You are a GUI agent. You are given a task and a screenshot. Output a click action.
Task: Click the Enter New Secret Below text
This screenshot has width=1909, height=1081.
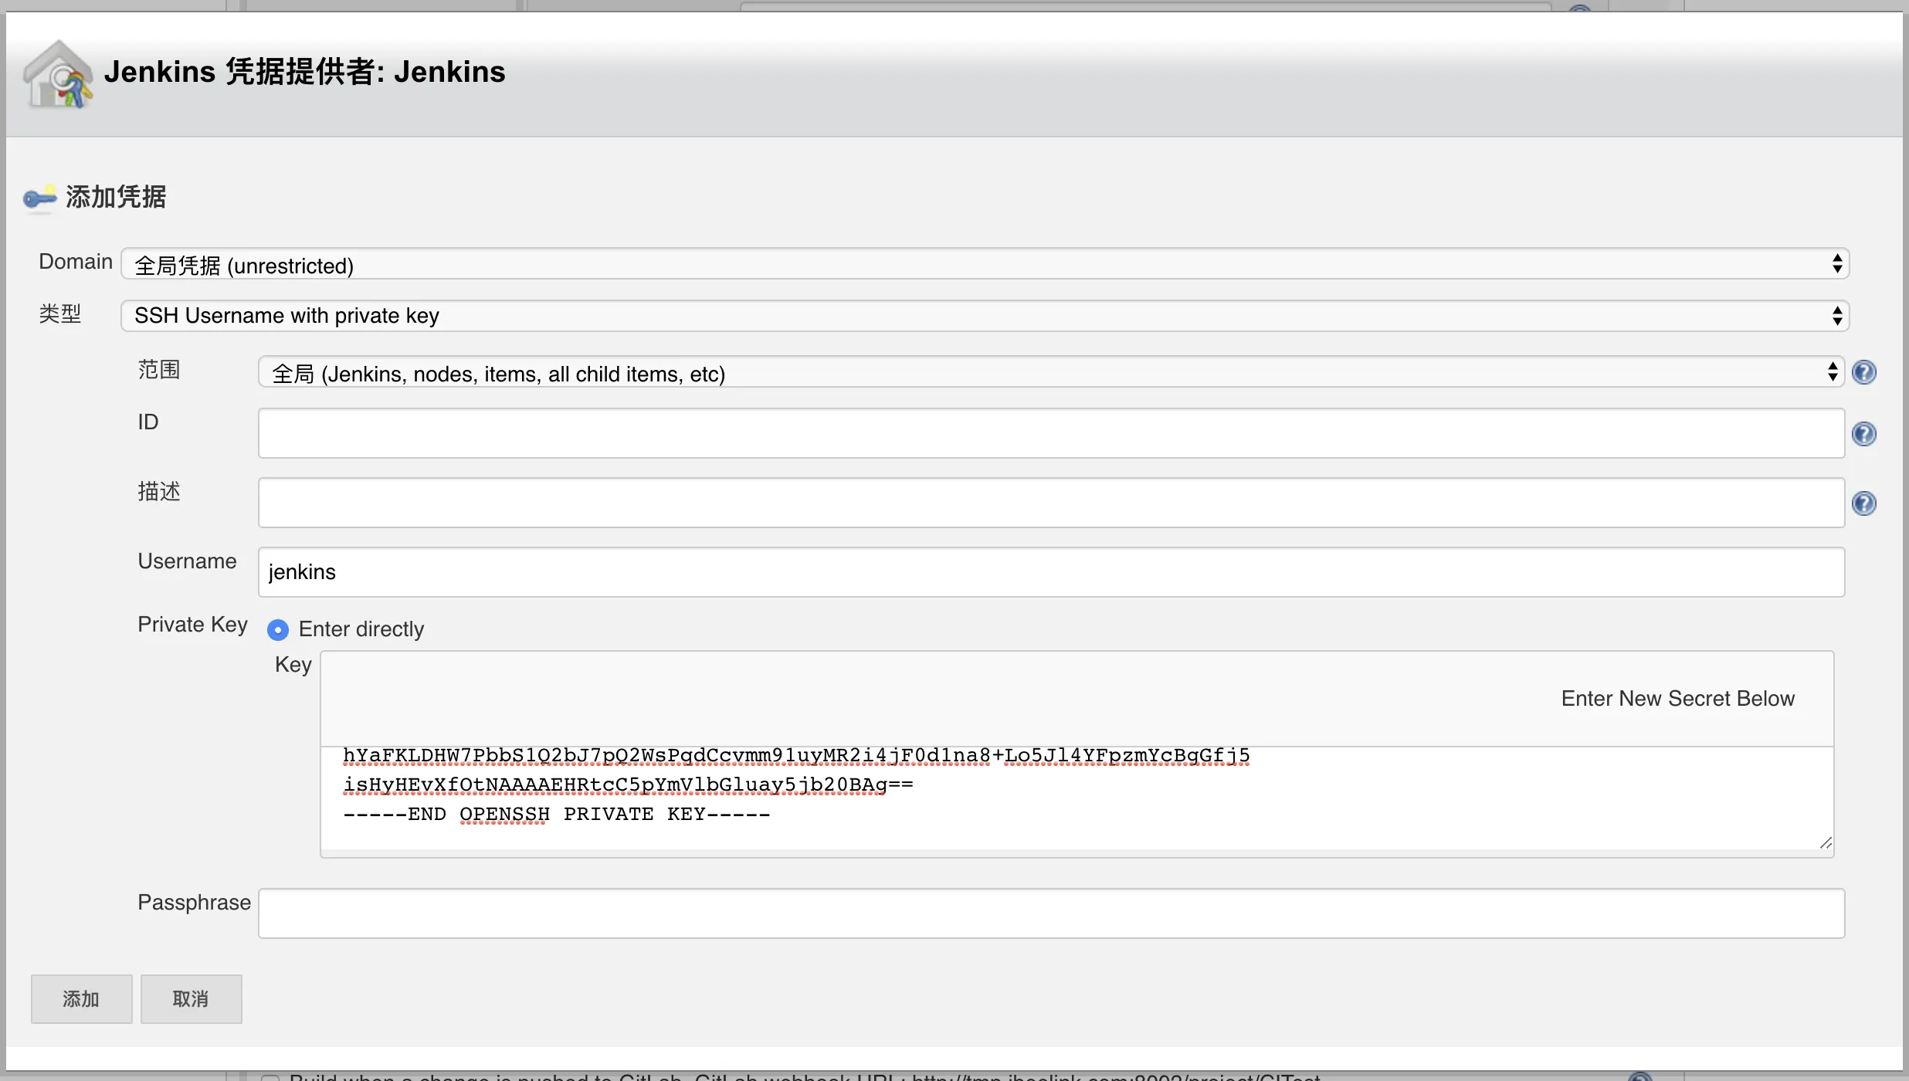click(1677, 699)
